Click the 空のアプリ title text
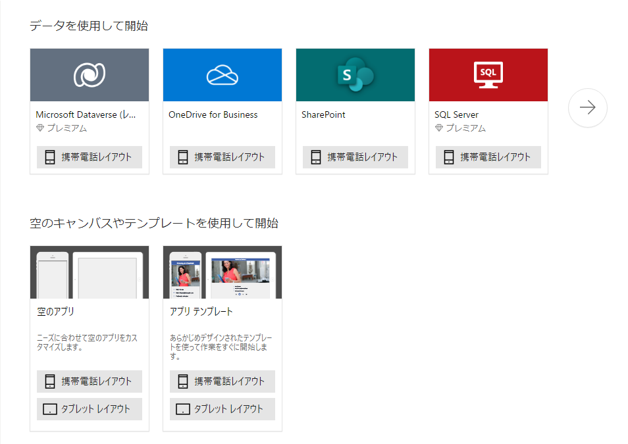The width and height of the screenshot is (628, 444). [56, 312]
